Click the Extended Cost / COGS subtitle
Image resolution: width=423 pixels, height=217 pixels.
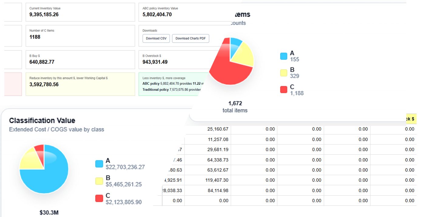click(x=57, y=130)
